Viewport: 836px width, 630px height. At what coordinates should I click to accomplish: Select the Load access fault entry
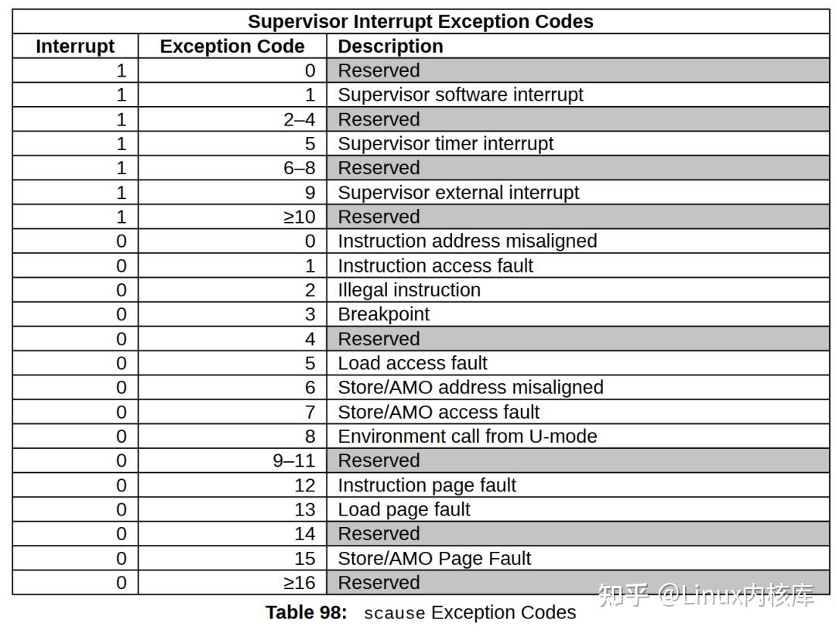click(413, 364)
